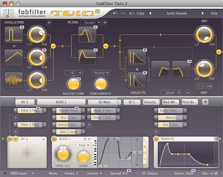Viewport: 223px width, 177px height.
Task: Select the XLFO 1 source tab
Action: coord(61,102)
